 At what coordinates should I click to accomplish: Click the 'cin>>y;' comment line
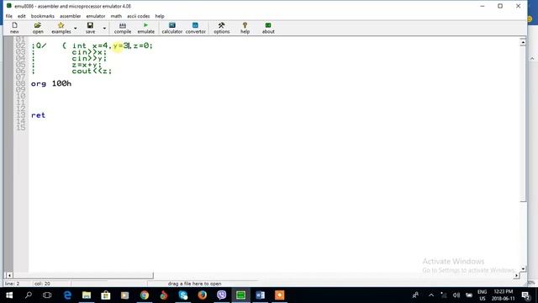click(89, 58)
